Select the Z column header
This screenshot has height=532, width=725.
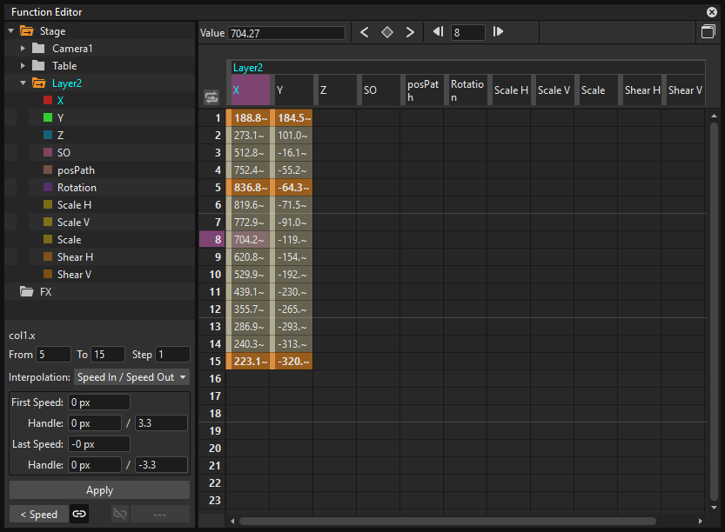coord(337,90)
